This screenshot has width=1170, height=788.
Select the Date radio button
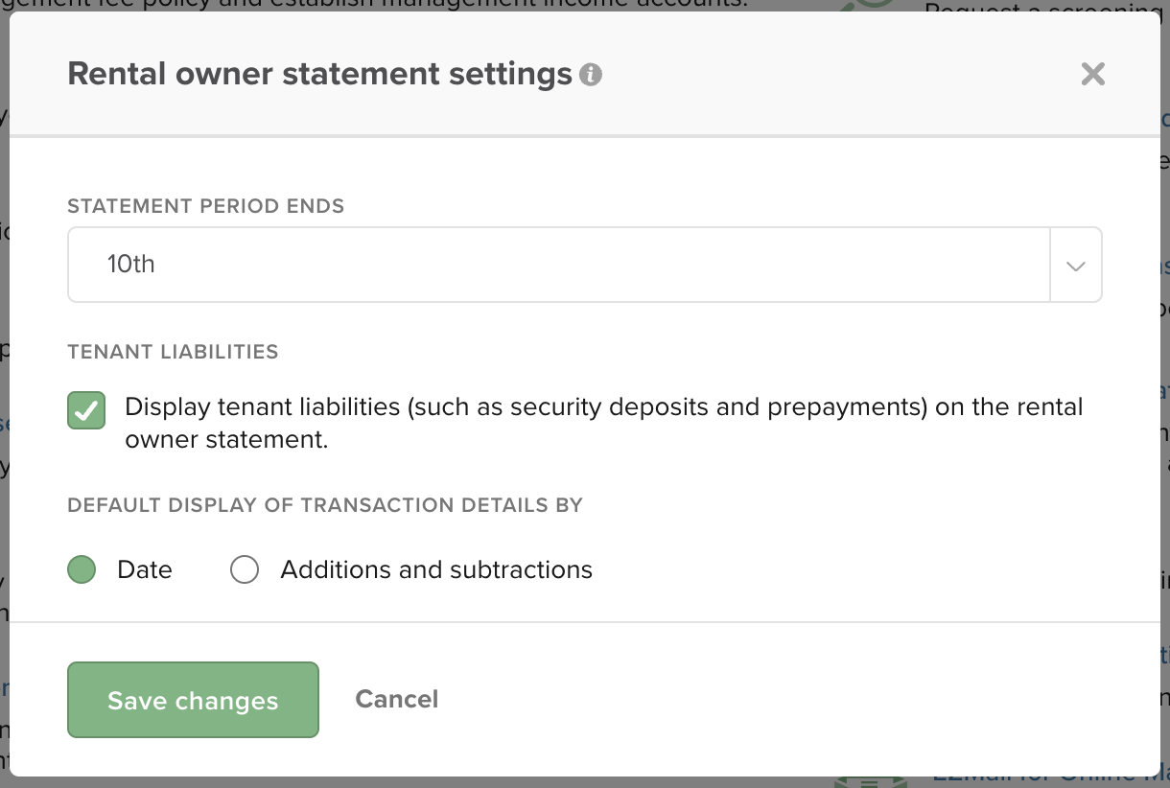(x=82, y=570)
